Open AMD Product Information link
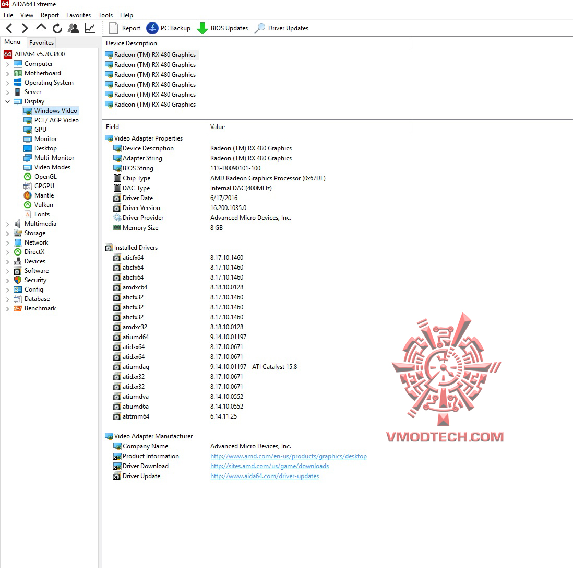The image size is (573, 568). pyautogui.click(x=289, y=456)
